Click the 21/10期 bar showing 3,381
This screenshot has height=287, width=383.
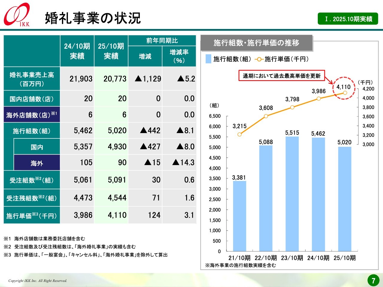(x=239, y=216)
